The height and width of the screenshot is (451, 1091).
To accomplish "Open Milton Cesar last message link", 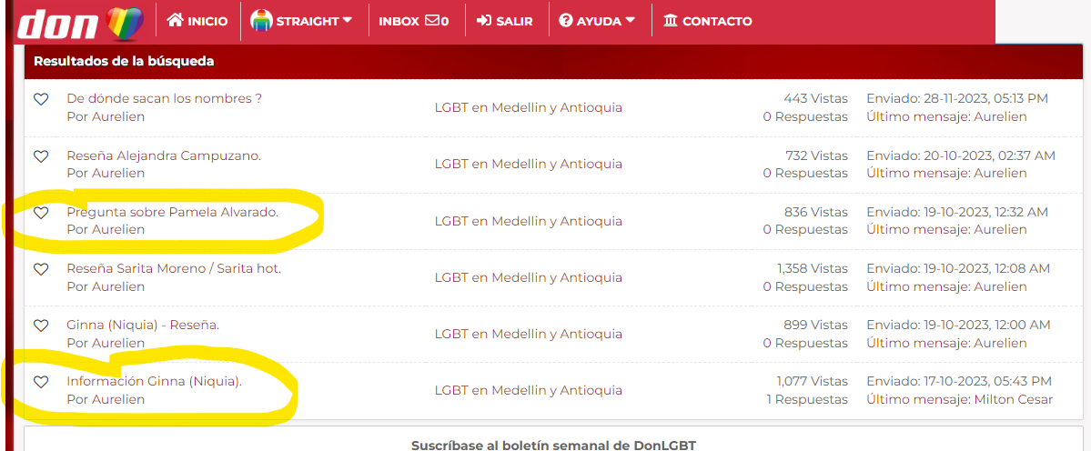I will click(1014, 399).
